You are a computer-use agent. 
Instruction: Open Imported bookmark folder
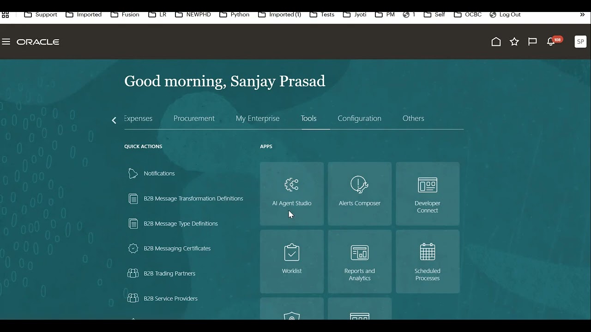tap(84, 15)
